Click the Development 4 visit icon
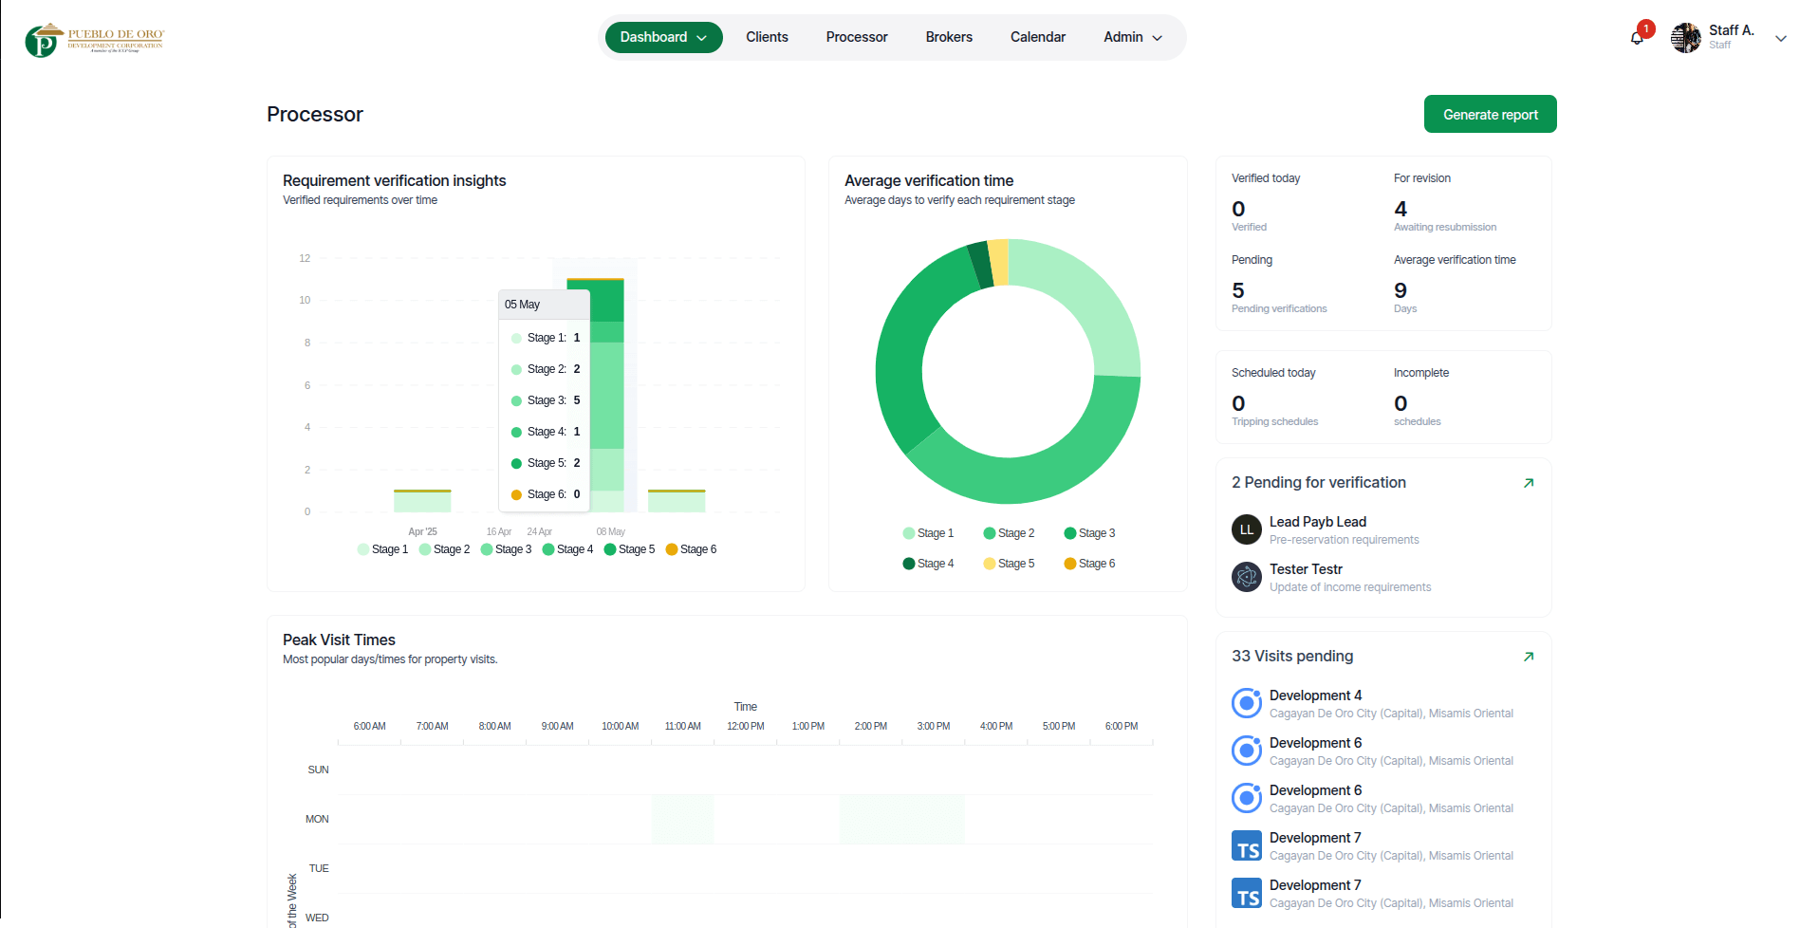1818x946 pixels. pos(1246,703)
